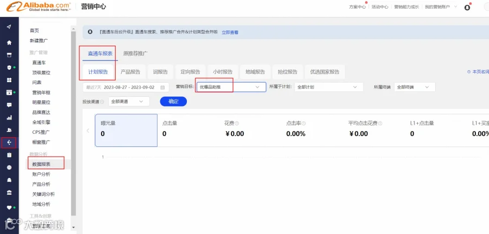
Task: Open the 投放渠道 全部渠道 dropdown
Action: pyautogui.click(x=129, y=102)
